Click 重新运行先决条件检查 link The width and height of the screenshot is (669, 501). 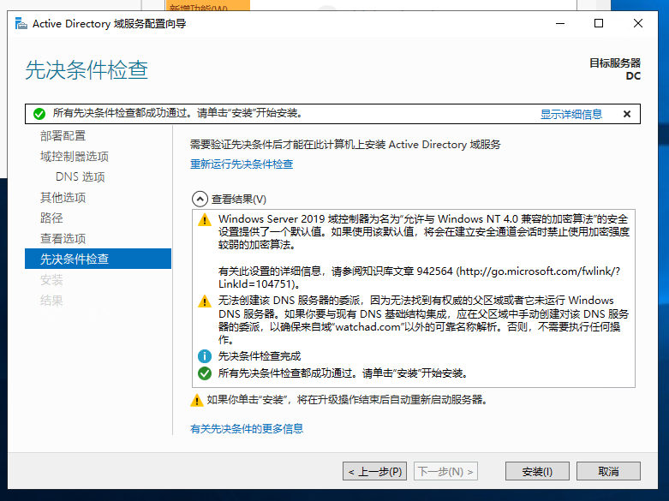(242, 164)
